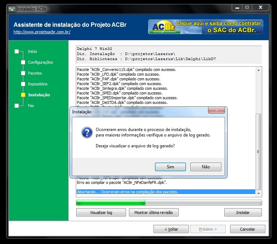This screenshot has width=277, height=244.
Task: Close the Instalação dialog with its X button
Action: coord(217,110)
